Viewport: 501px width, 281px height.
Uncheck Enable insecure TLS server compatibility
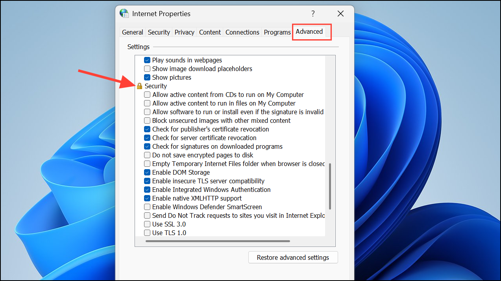click(147, 181)
